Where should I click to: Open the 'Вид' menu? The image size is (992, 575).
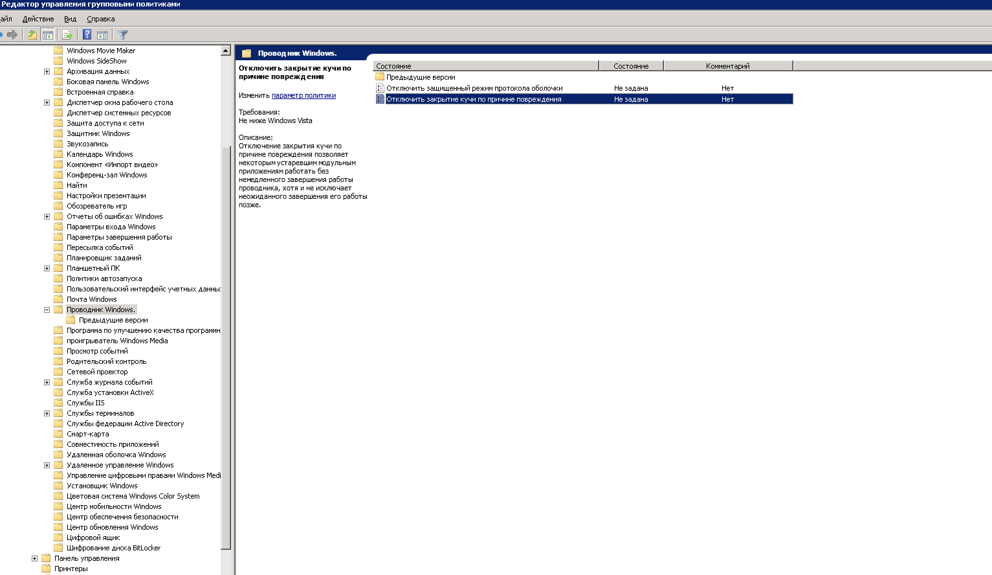(71, 19)
